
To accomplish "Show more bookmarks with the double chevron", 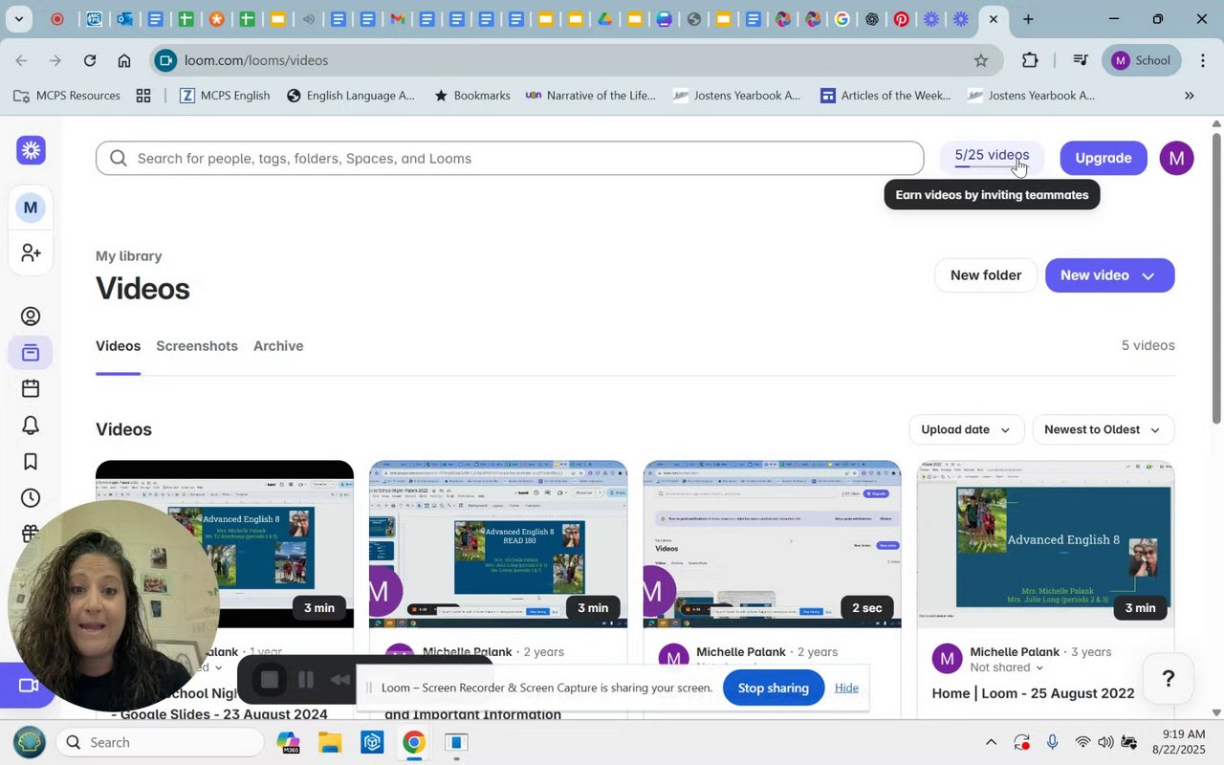I will coord(1189,96).
